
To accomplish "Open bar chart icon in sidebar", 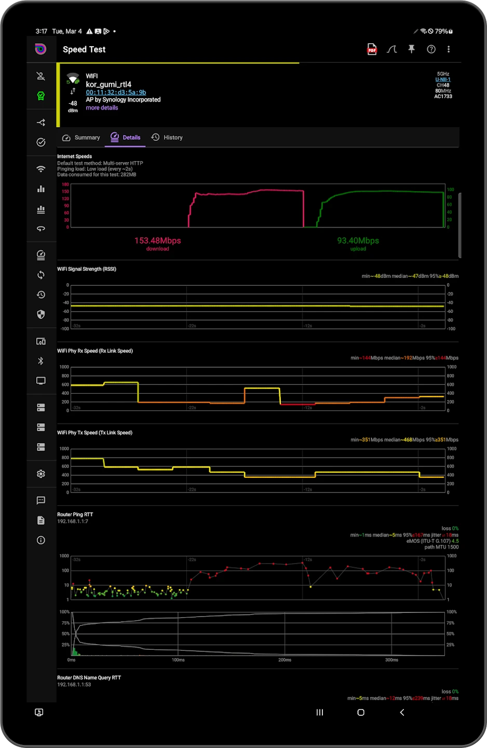I will (x=41, y=189).
